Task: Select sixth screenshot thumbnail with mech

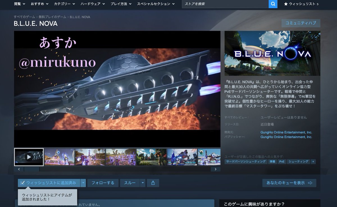Action: click(182, 157)
